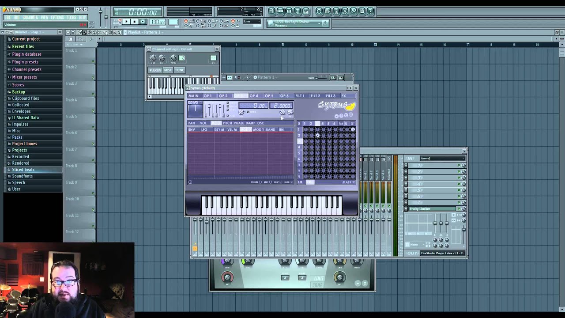The image size is (565, 318).
Task: Open the playlist window shortcut icon
Action: click(x=272, y=11)
